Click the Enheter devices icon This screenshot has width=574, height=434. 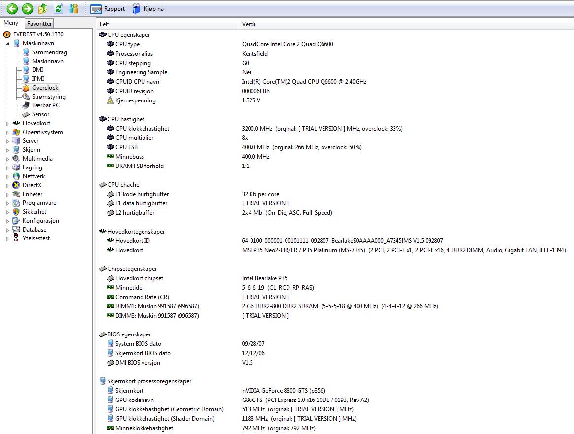(16, 194)
